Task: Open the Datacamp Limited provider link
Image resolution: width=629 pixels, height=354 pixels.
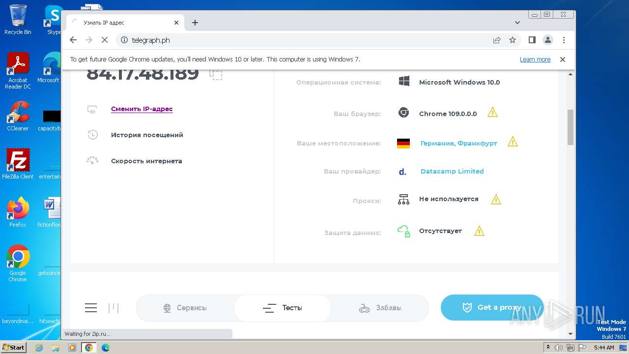Action: coord(452,171)
